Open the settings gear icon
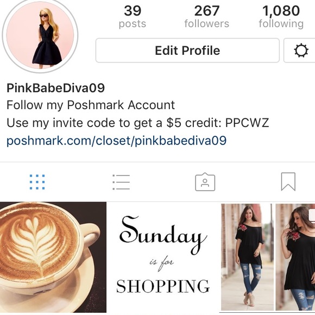 tap(301, 51)
